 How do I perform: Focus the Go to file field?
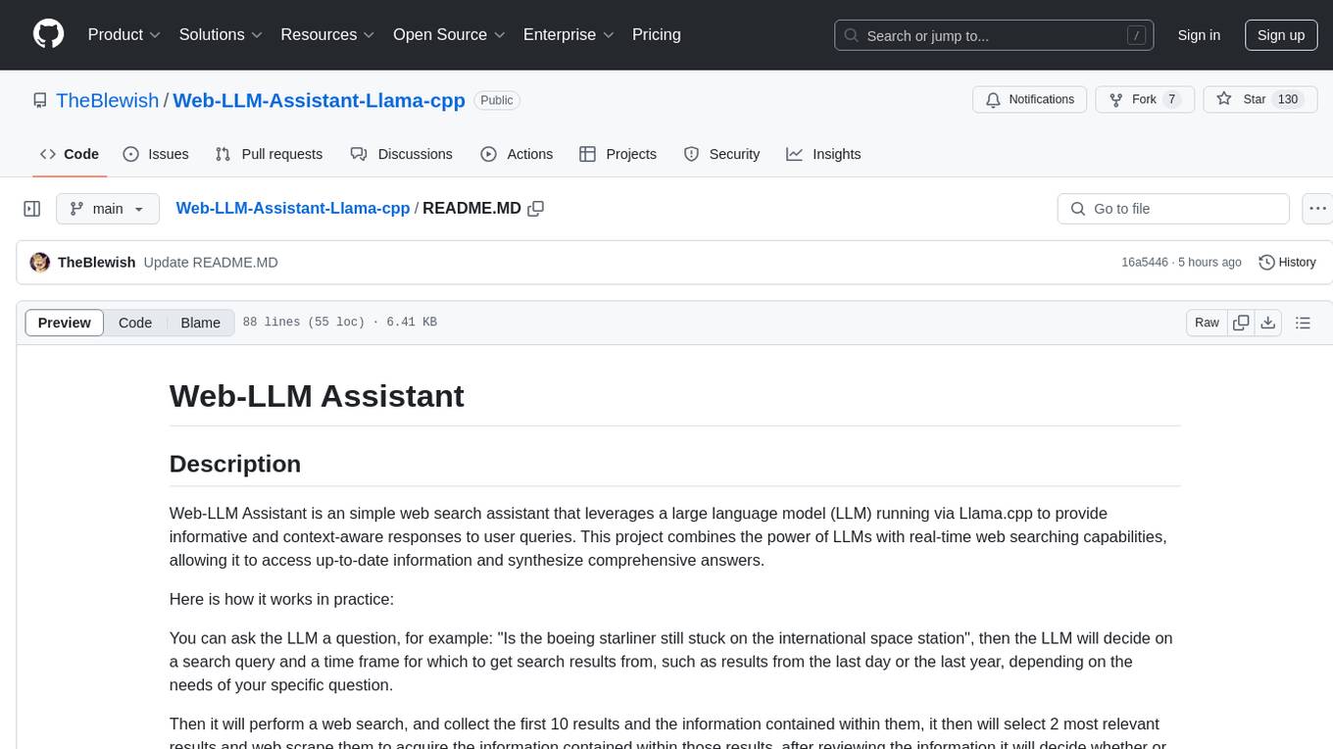tap(1173, 209)
